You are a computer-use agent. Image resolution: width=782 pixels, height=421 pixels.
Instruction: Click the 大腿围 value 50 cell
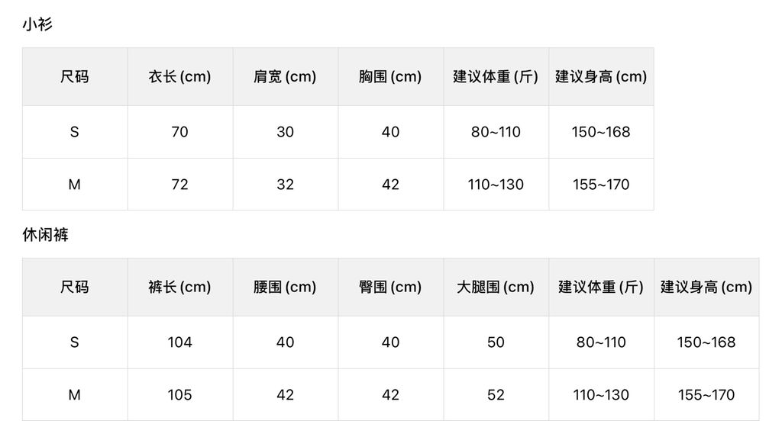coord(496,342)
